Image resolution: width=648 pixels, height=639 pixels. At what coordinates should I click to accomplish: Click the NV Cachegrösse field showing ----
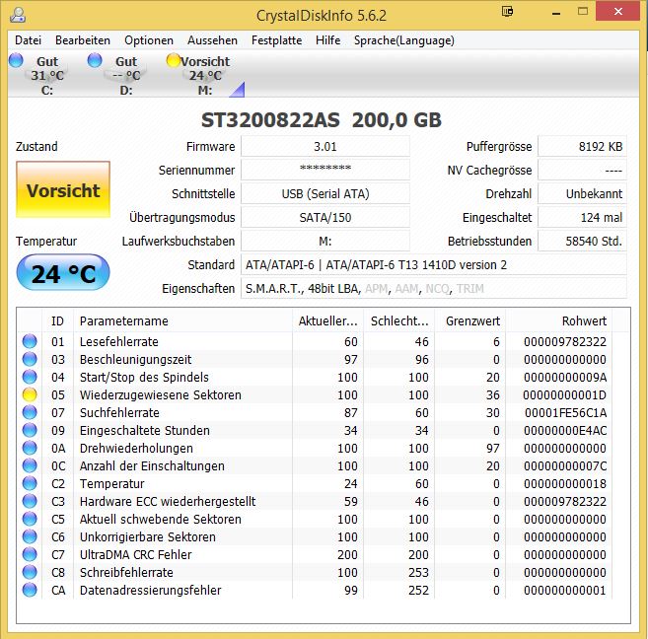(x=582, y=171)
